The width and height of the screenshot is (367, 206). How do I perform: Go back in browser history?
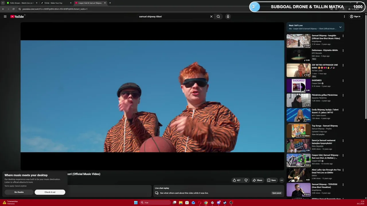pos(3,9)
